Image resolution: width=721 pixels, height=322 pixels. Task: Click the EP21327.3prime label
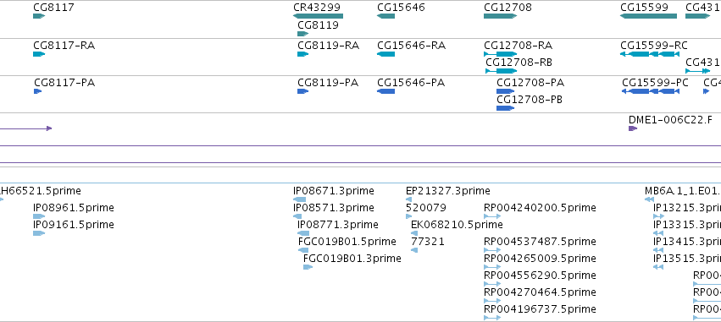[448, 191]
